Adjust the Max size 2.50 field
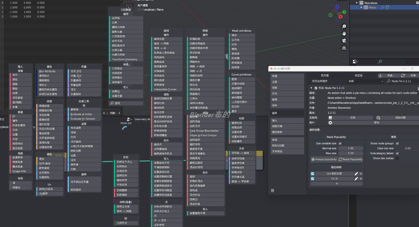 coord(350,154)
